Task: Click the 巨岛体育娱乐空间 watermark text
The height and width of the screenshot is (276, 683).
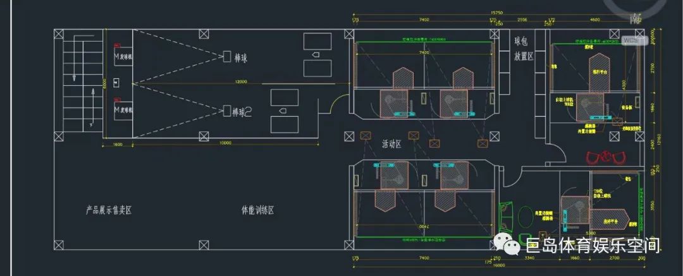Action: point(593,245)
